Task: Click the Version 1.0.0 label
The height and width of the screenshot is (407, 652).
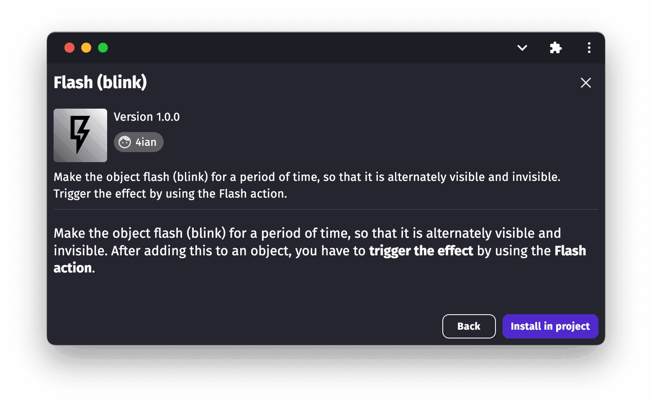Action: 146,117
